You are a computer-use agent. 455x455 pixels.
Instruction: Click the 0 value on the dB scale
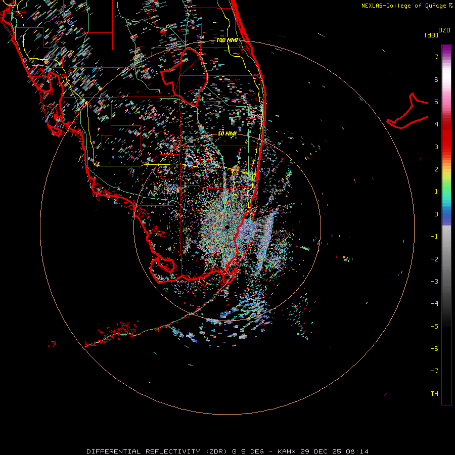436,214
